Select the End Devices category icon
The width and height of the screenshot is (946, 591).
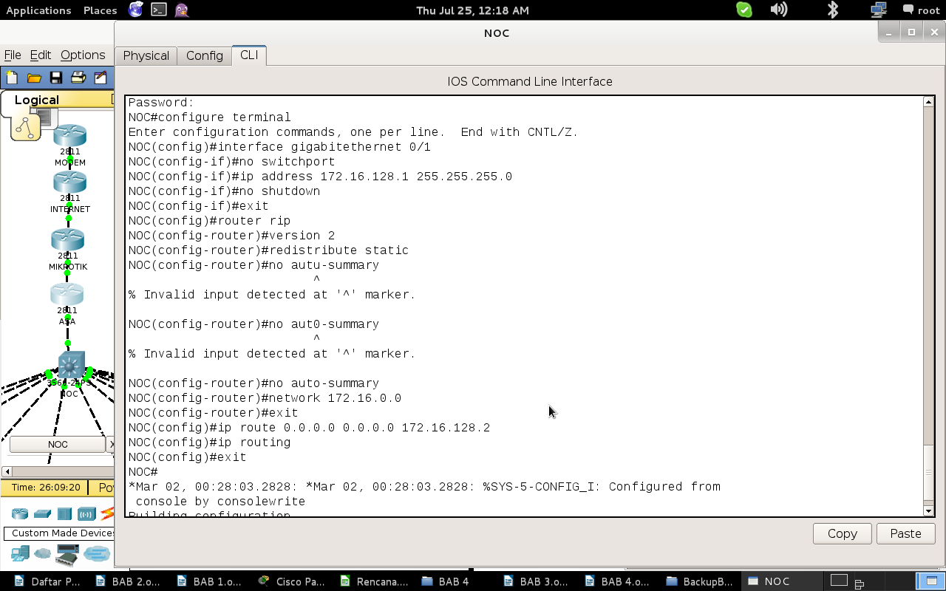pyautogui.click(x=20, y=553)
